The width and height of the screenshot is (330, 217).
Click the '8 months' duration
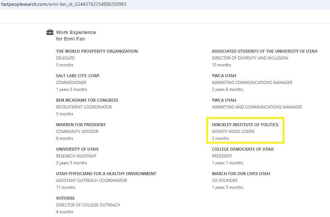65,138
